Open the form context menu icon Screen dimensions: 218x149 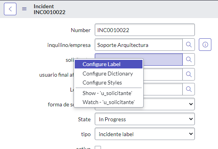tap(24, 9)
